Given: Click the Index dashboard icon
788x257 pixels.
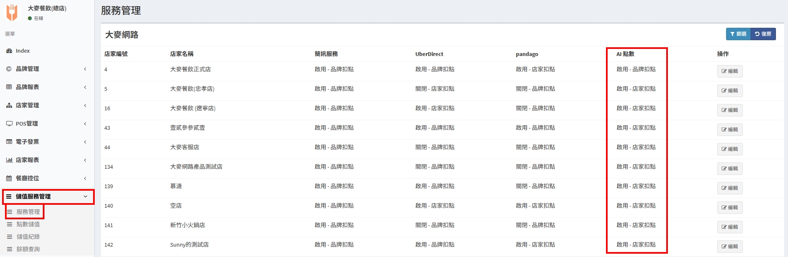Looking at the screenshot, I should (9, 51).
